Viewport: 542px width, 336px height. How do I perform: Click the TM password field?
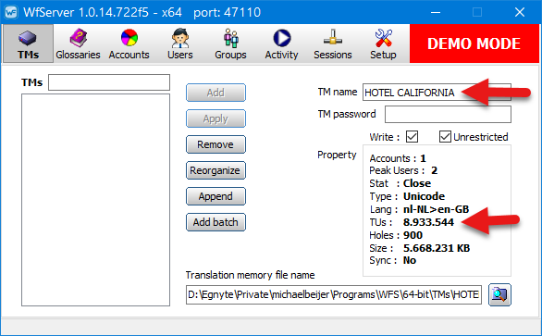pos(448,114)
